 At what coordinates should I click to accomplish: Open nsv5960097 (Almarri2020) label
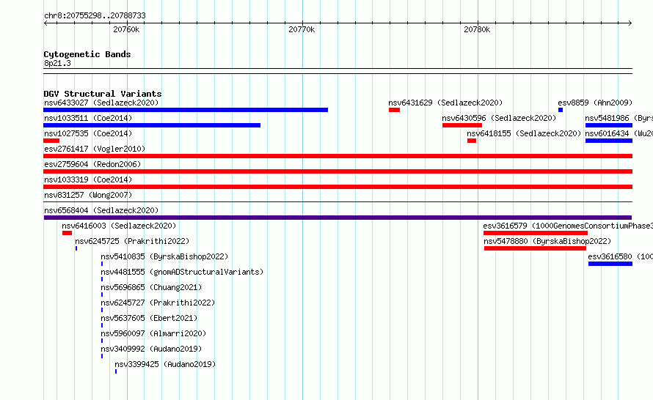(x=153, y=333)
